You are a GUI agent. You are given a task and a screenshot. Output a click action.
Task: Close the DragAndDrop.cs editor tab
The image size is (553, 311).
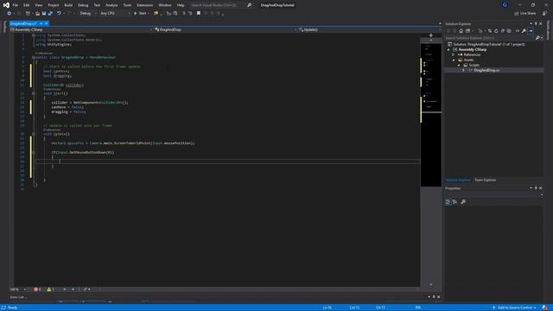(46, 23)
